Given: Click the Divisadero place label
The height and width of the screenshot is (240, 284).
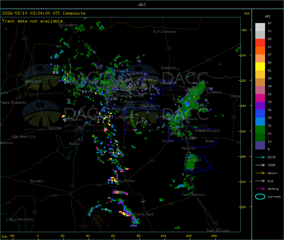Looking at the screenshot, I should tap(68, 25).
